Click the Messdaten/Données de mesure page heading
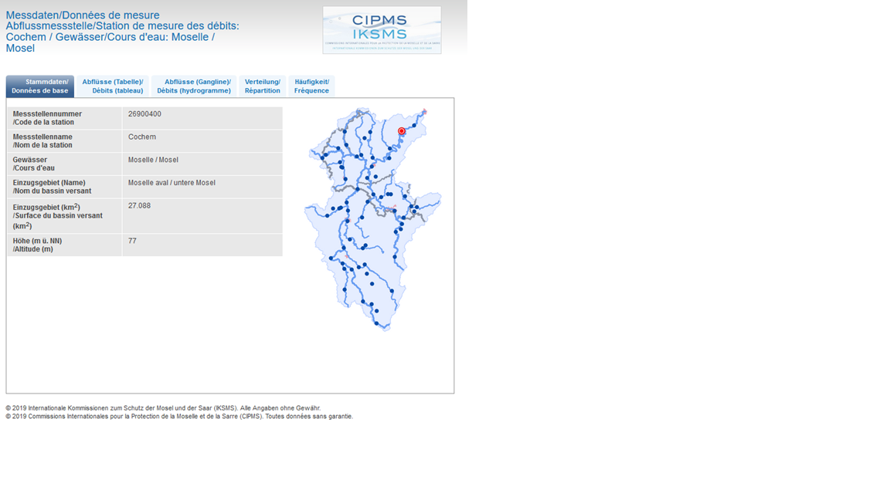 (83, 15)
